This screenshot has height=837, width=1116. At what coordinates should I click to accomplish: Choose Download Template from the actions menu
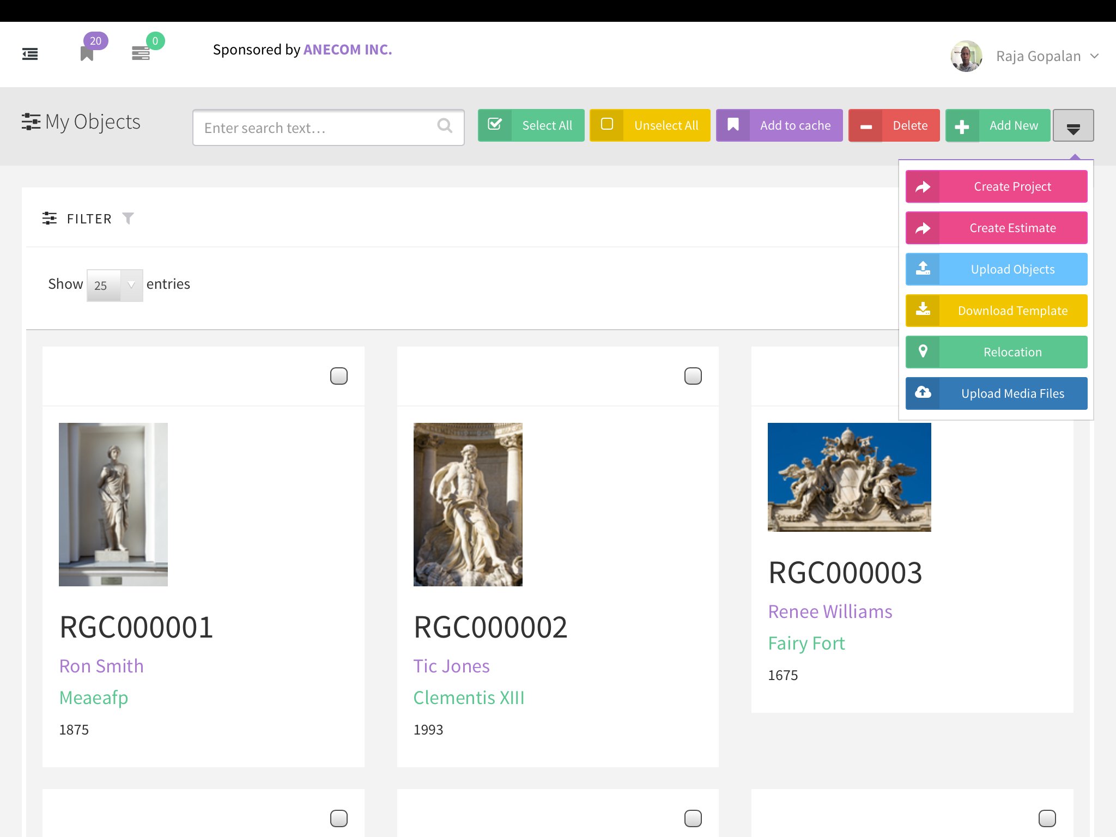tap(996, 311)
